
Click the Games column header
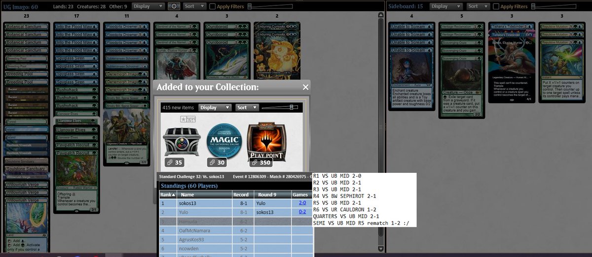click(x=301, y=194)
